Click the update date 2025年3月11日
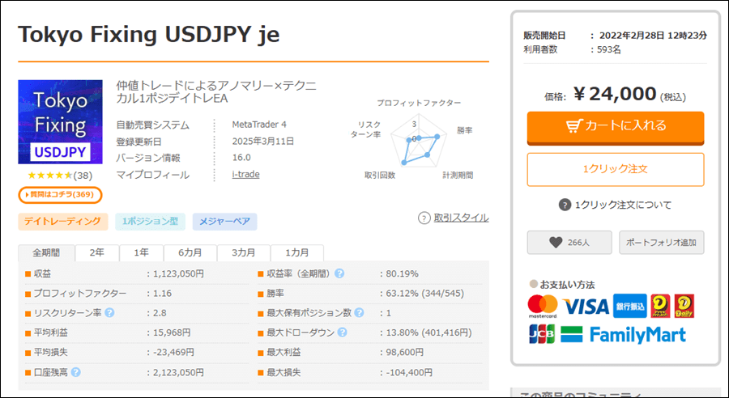 [x=263, y=142]
